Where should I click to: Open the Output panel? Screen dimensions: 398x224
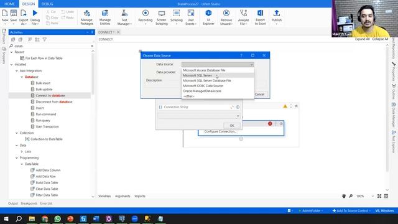(13, 203)
